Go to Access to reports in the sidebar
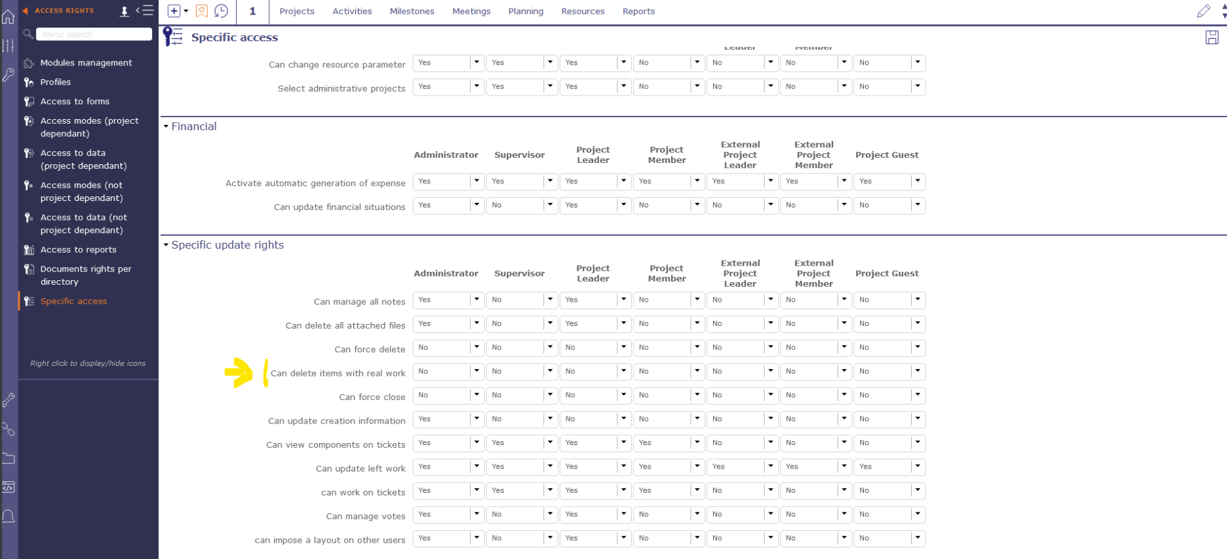1227x559 pixels. (x=78, y=249)
